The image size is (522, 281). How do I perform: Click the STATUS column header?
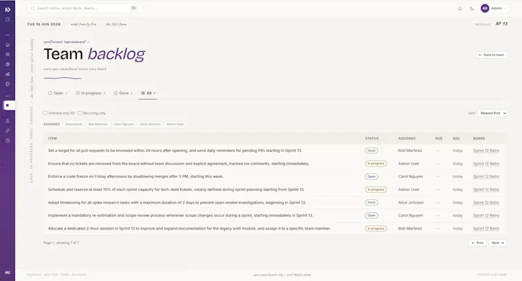click(x=372, y=139)
